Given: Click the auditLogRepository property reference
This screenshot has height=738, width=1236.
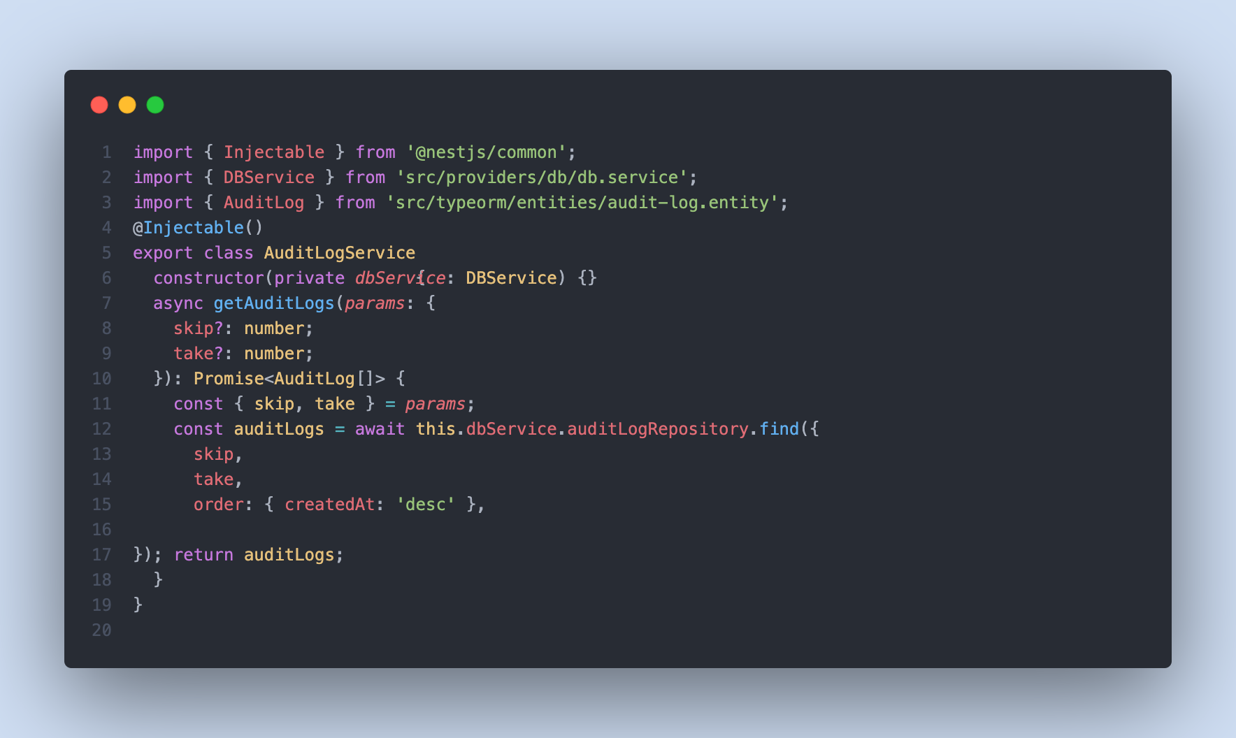Looking at the screenshot, I should click(658, 429).
